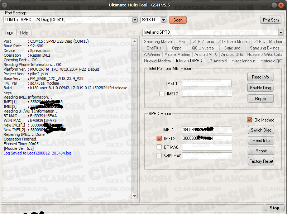
Task: Click the Swtich Diag button
Action: click(261, 130)
